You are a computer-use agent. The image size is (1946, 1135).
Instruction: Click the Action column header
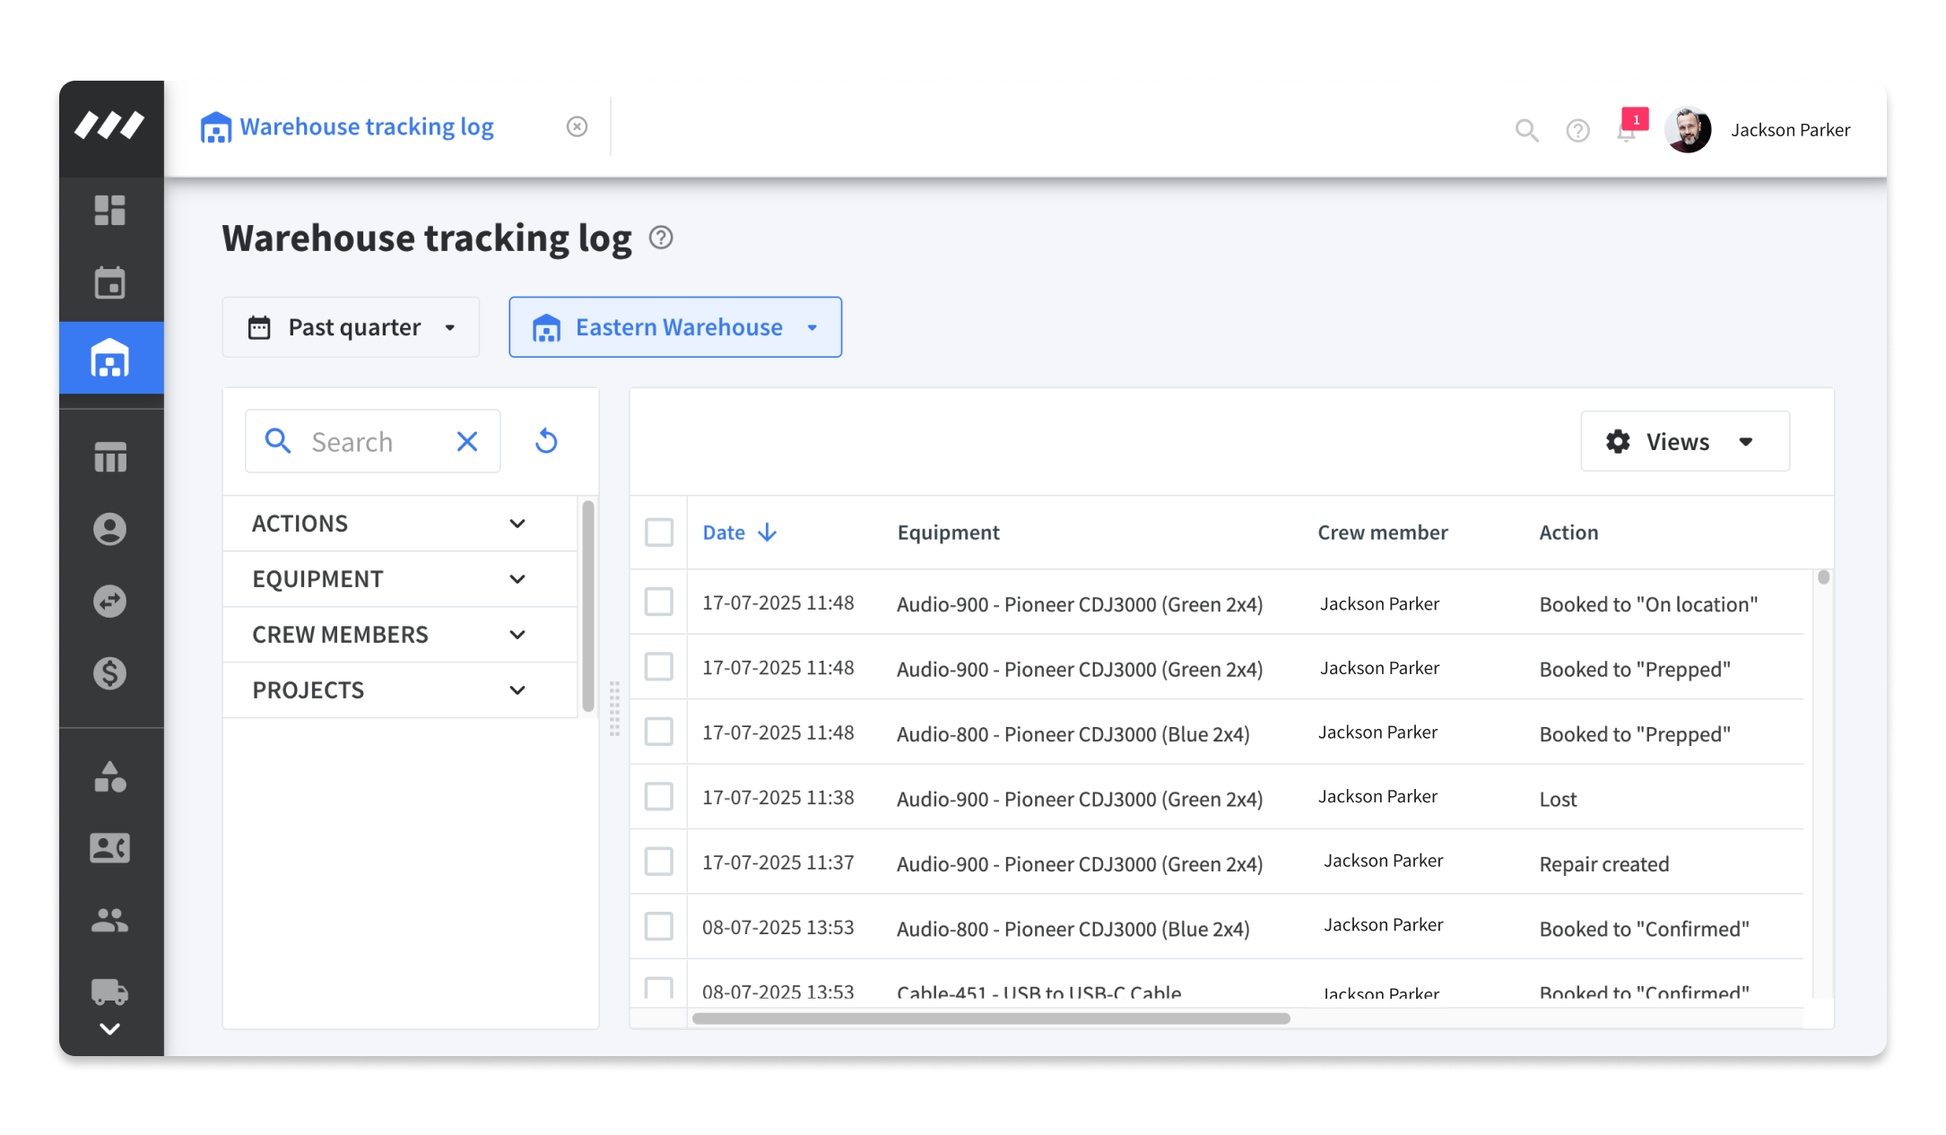click(x=1568, y=533)
